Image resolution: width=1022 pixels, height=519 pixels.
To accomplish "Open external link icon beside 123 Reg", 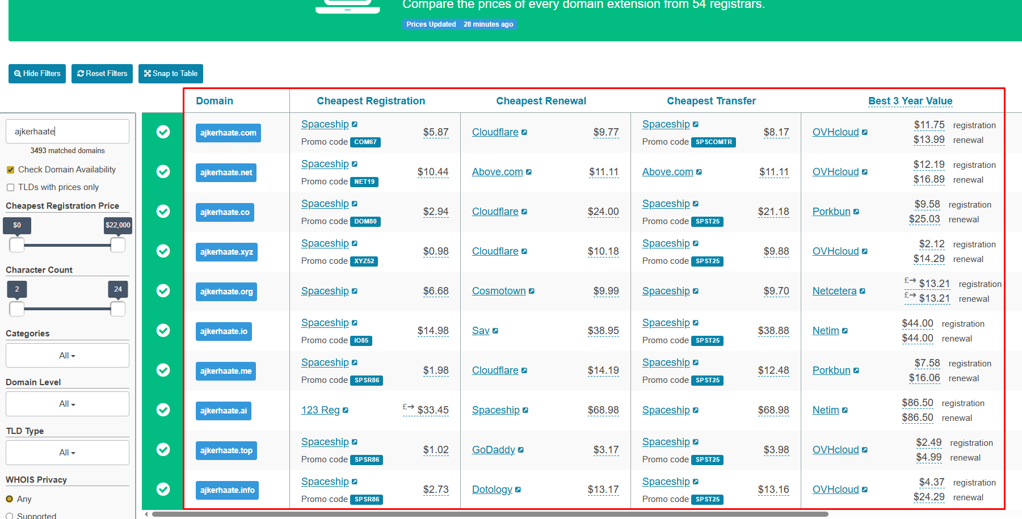I will tap(346, 410).
